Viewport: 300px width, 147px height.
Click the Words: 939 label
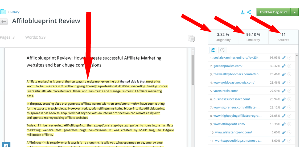pyautogui.click(x=35, y=37)
